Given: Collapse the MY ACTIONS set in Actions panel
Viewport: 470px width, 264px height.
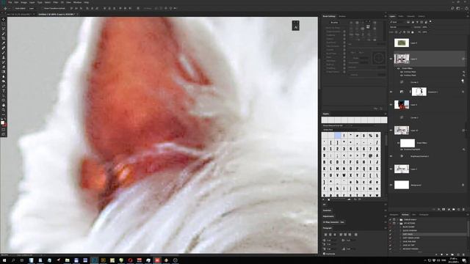Looking at the screenshot, I should pyautogui.click(x=398, y=223).
